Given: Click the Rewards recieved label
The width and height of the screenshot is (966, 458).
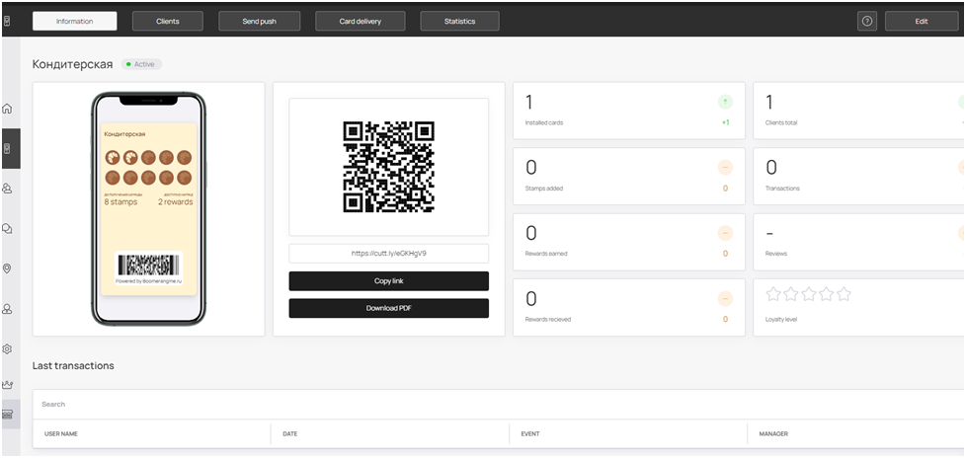Looking at the screenshot, I should click(x=547, y=320).
